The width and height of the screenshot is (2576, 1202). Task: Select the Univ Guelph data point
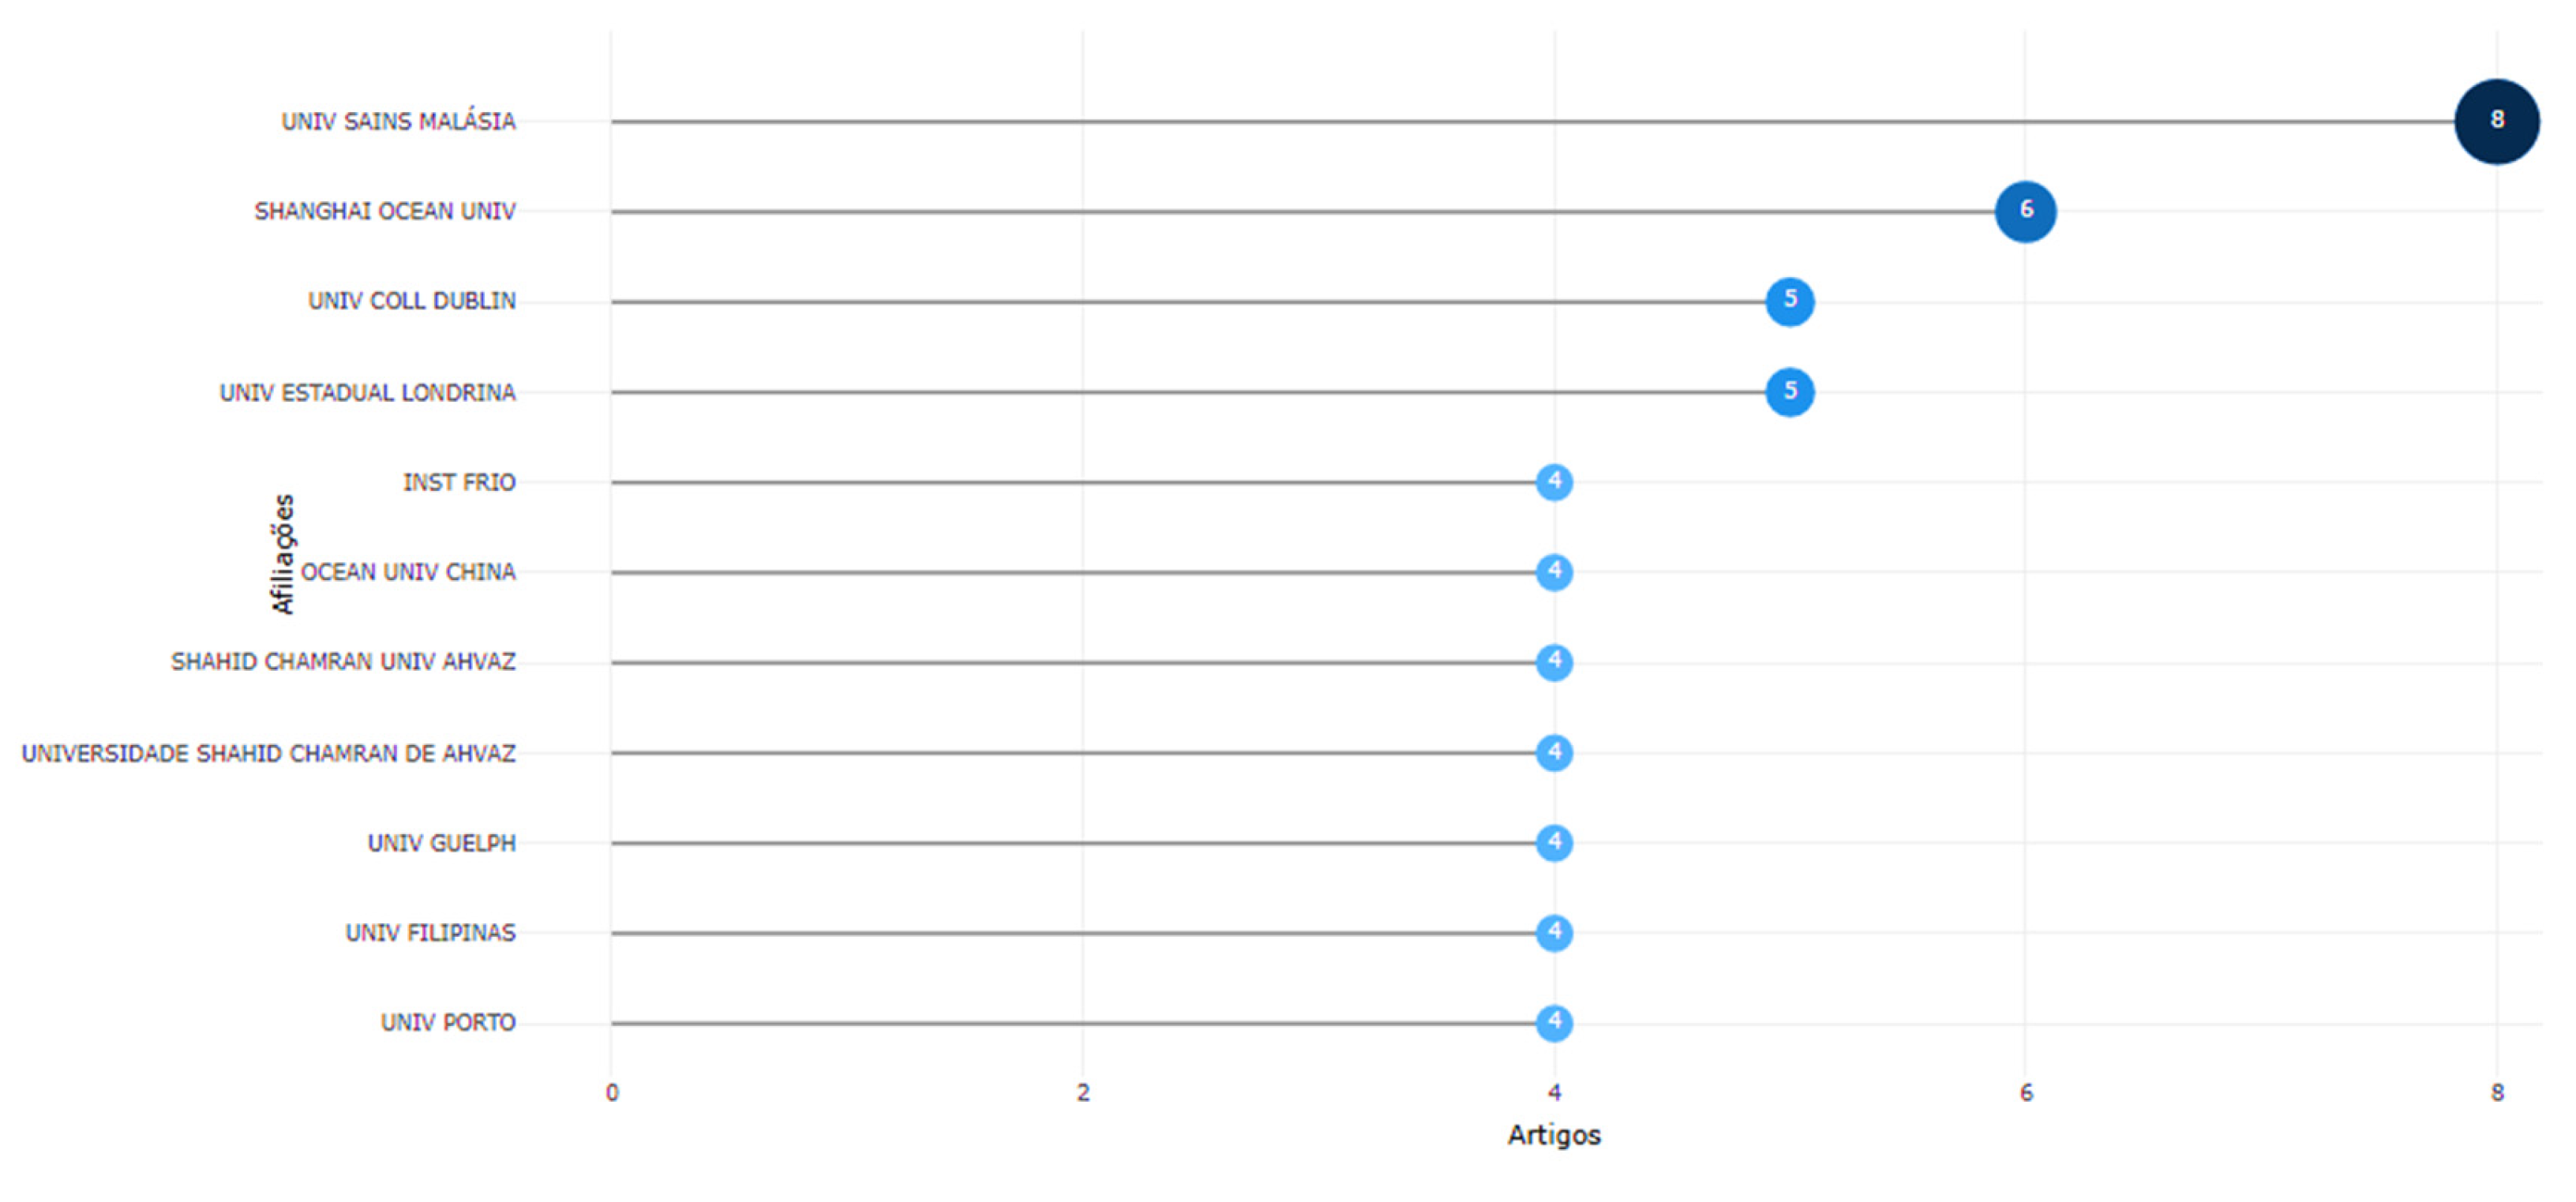(x=1554, y=843)
